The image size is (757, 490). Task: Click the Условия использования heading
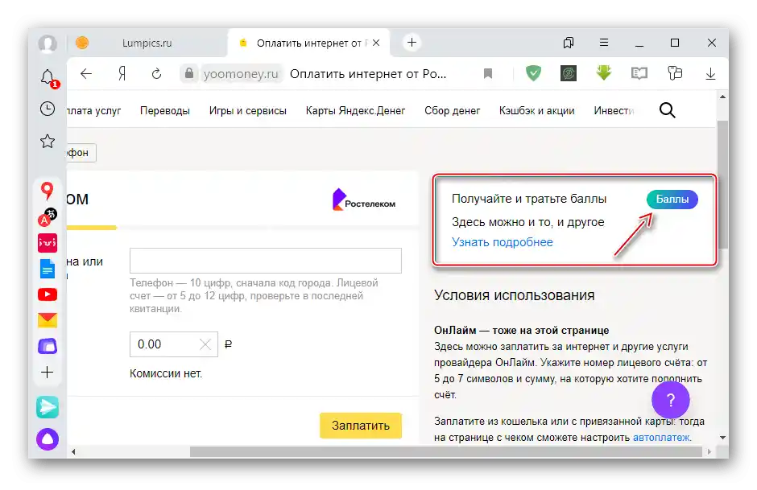pos(514,295)
